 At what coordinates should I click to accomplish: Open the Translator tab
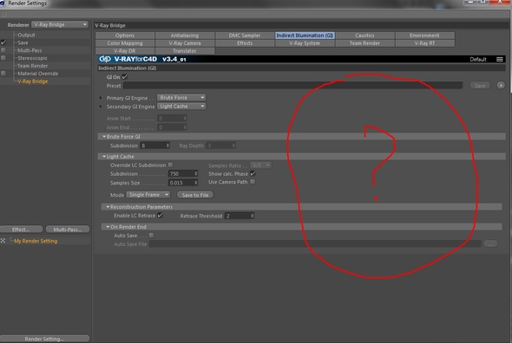(x=185, y=51)
